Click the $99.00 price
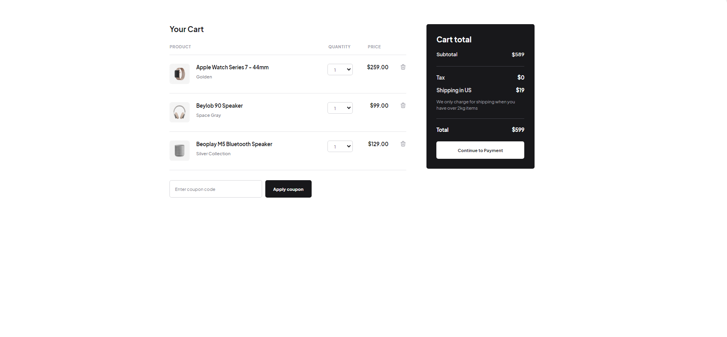Image resolution: width=727 pixels, height=337 pixels. pos(379,106)
